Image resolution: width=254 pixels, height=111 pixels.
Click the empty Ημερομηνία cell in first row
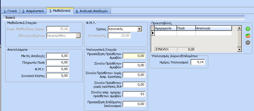[165, 33]
